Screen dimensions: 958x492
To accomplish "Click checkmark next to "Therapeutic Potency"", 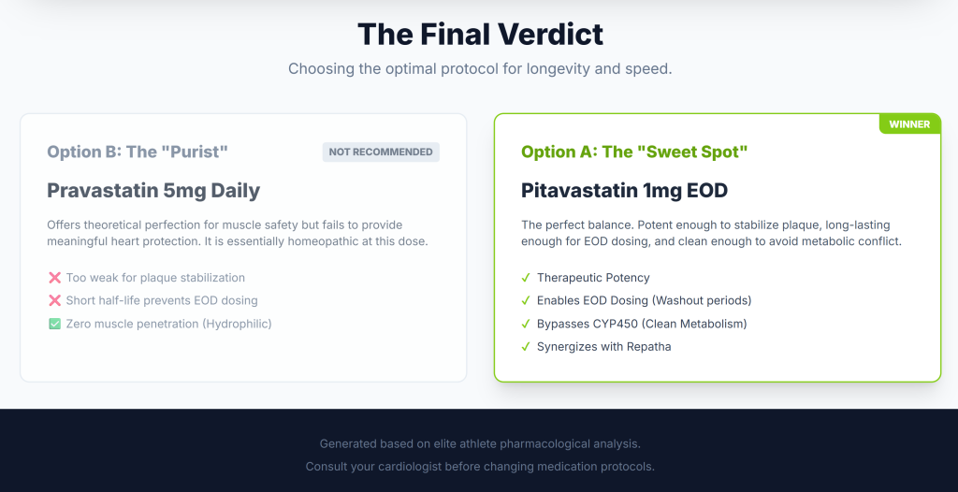I will pos(526,278).
